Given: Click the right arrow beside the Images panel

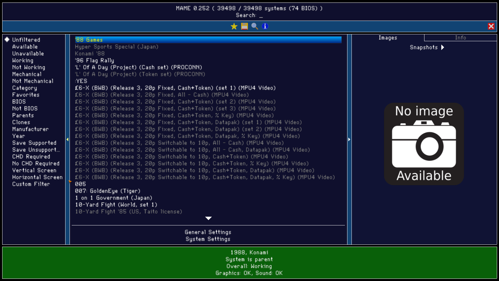Looking at the screenshot, I should tap(349, 140).
